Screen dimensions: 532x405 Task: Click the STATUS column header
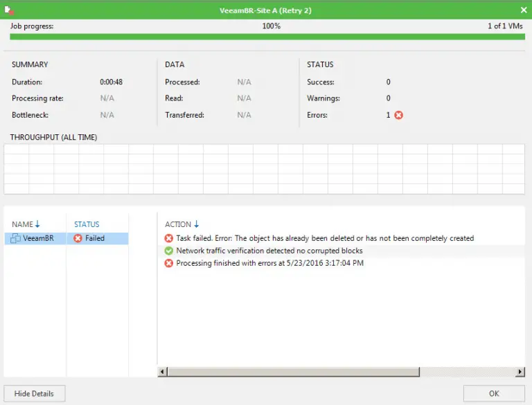click(87, 224)
